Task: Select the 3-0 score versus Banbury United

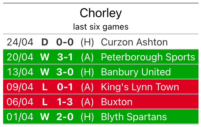Action: point(65,72)
